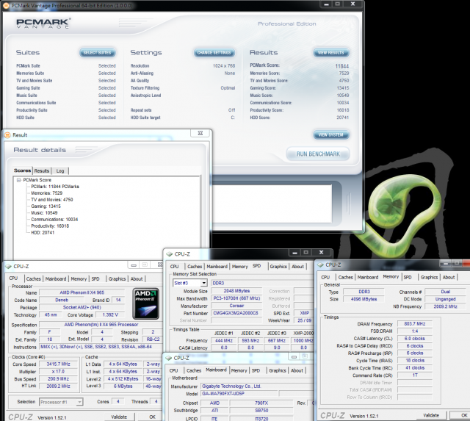The width and height of the screenshot is (470, 421).
Task: Click the NB Frequency 2009.2 MHz field
Action: [x=446, y=306]
